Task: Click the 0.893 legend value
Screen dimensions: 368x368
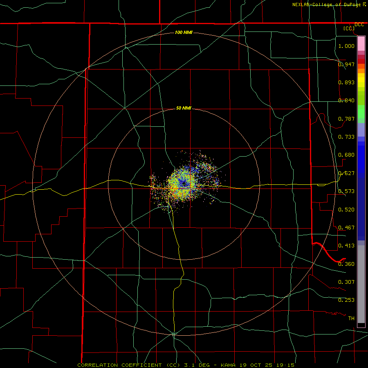Action: click(x=346, y=82)
